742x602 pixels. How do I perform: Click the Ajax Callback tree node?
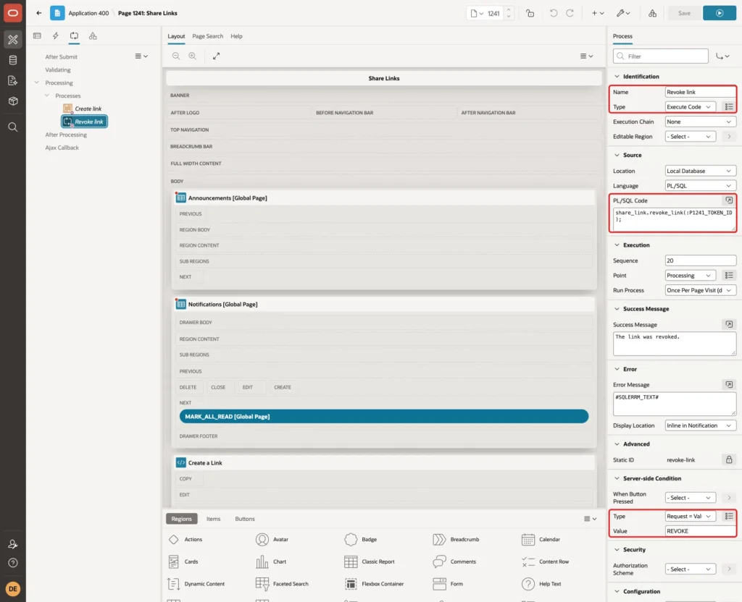pyautogui.click(x=62, y=148)
